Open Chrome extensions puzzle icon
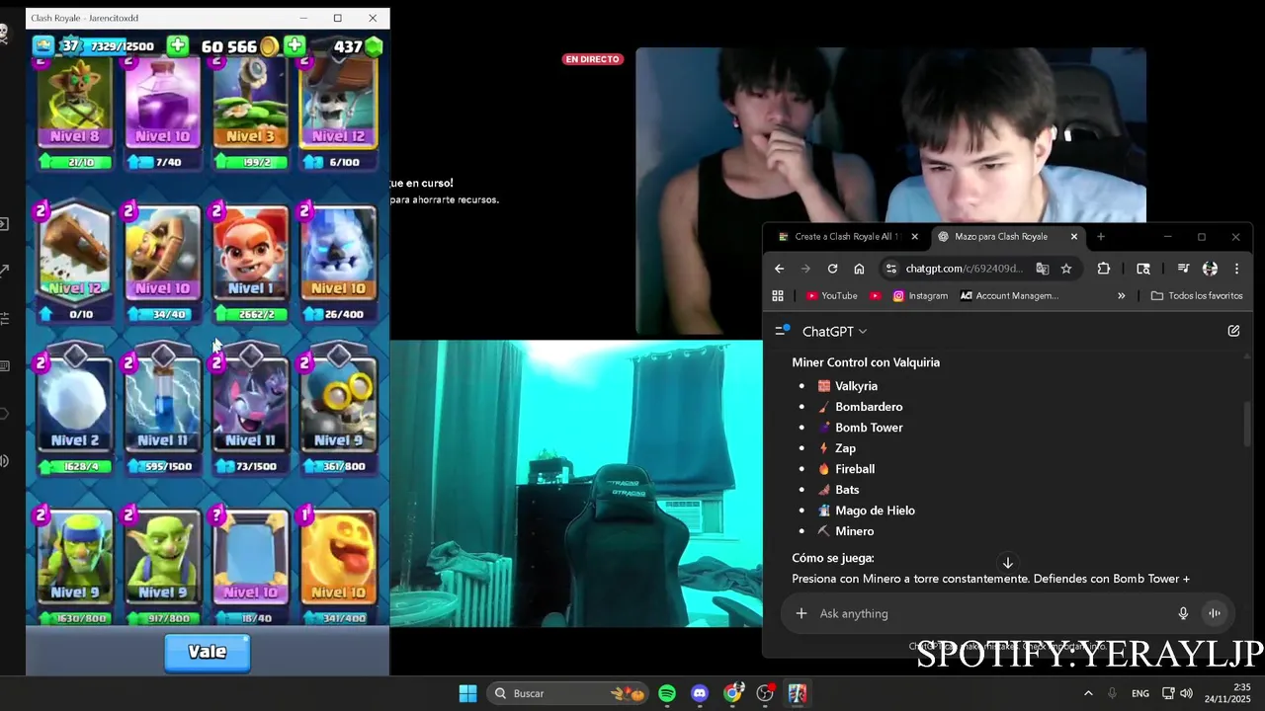Screen dimensions: 1265x711 click(1104, 269)
